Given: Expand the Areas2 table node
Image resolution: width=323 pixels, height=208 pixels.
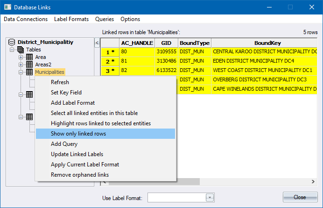Looking at the screenshot, I should click(21, 65).
